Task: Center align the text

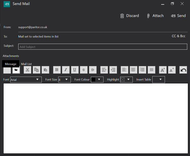Action: click(134, 70)
